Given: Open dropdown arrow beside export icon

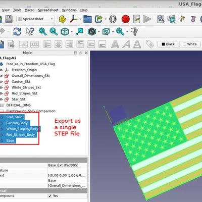Looking at the screenshot, I should tap(106, 19).
